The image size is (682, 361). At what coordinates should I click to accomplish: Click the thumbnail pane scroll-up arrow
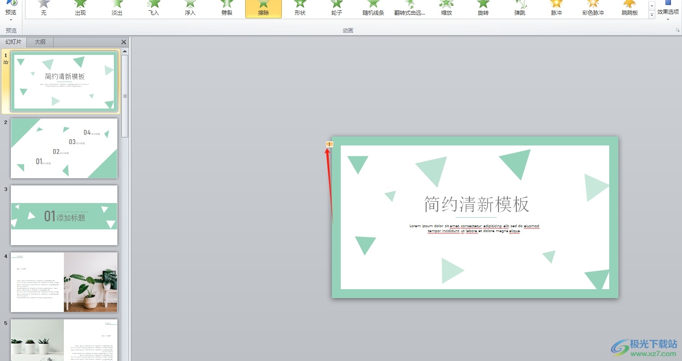(125, 51)
